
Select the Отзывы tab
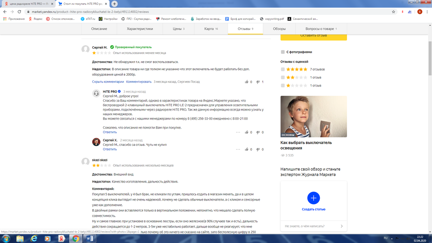coord(246,29)
